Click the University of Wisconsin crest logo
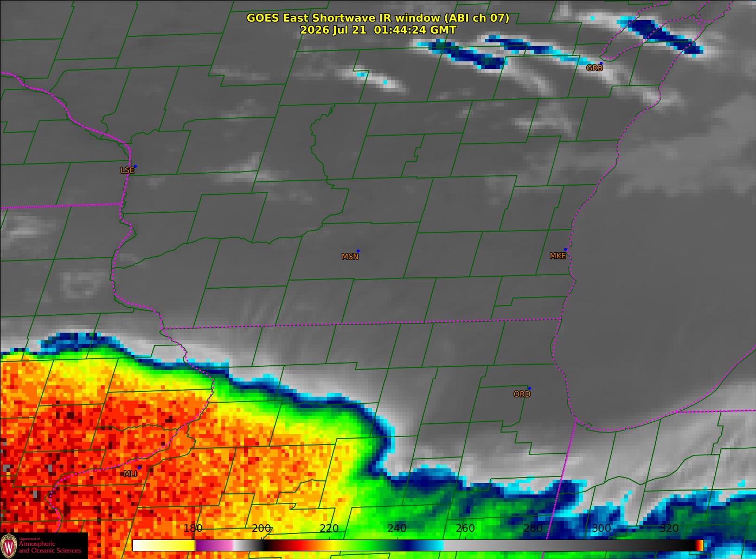Viewport: 756px width, 559px height. coord(9,545)
